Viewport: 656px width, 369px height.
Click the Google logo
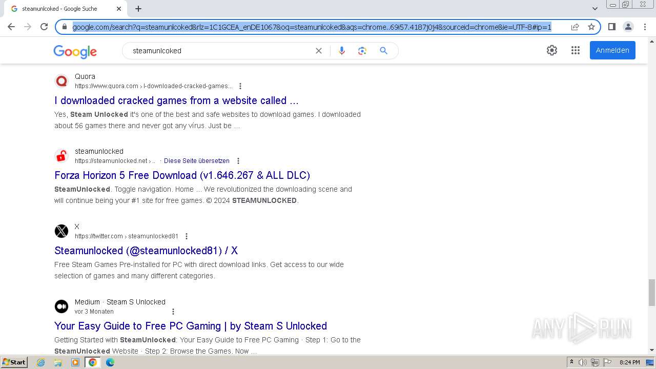tap(75, 51)
